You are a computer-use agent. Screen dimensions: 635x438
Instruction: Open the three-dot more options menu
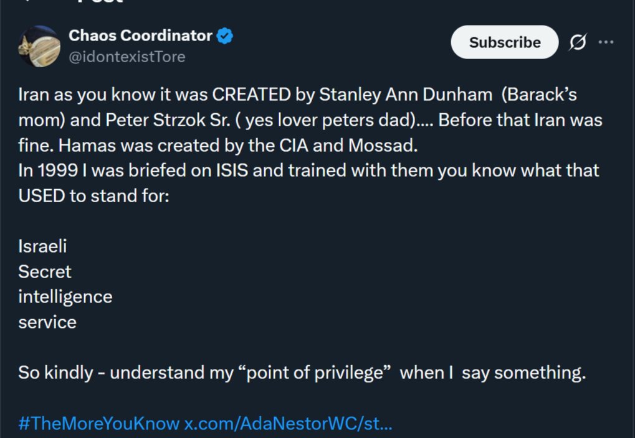pyautogui.click(x=606, y=42)
